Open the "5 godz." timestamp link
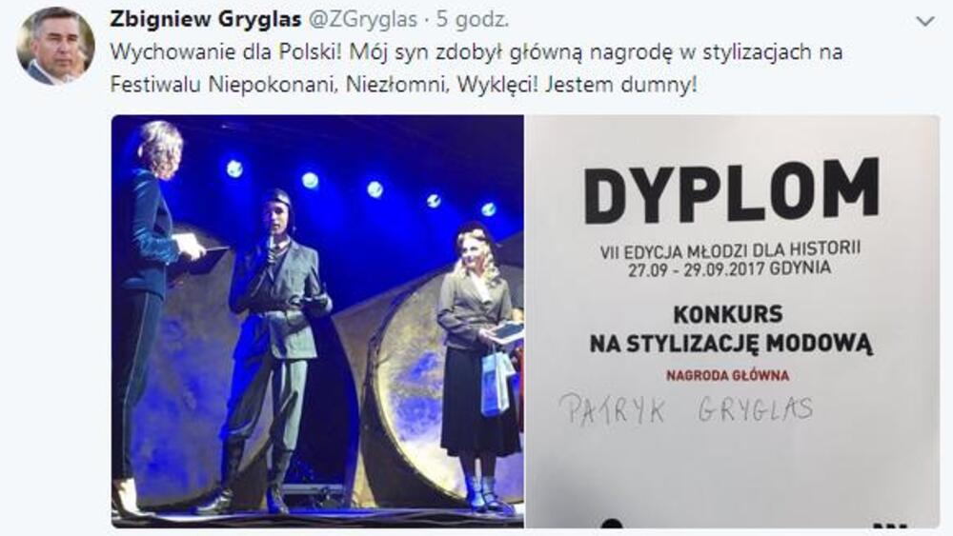Screen dimensions: 953x536 473,20
